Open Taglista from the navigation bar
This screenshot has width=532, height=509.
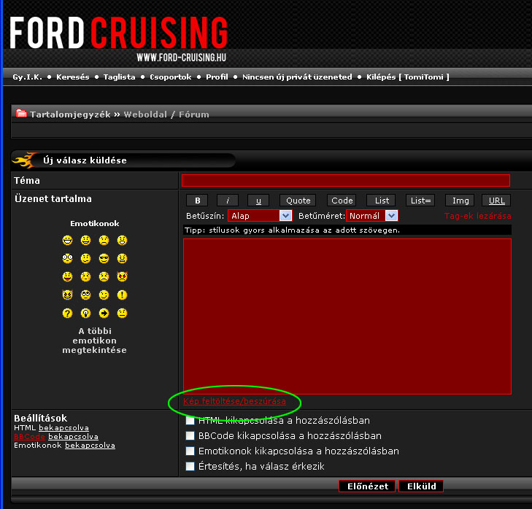click(x=120, y=77)
